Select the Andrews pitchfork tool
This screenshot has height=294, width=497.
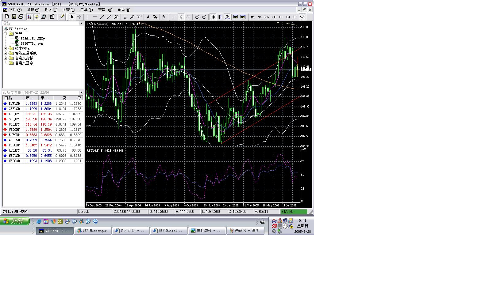click(139, 17)
